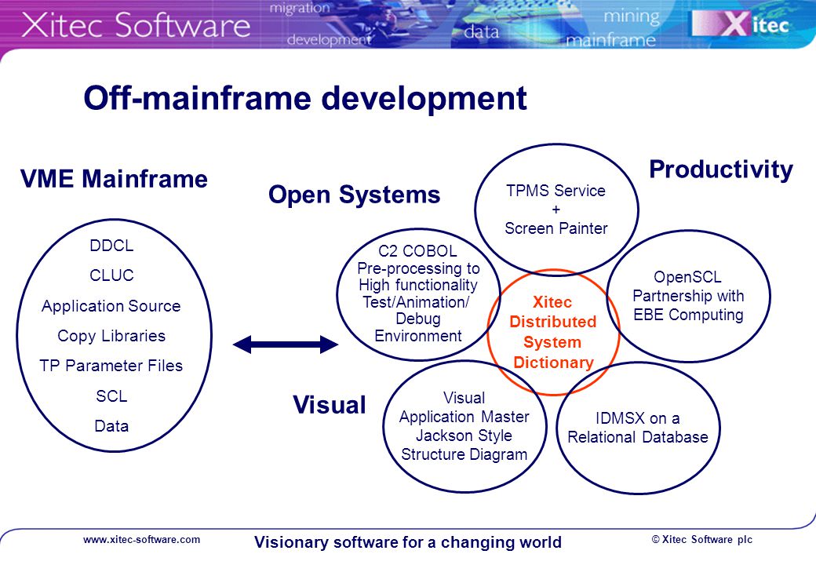Click the 'Open Systems' heading
Screen dimensions: 816x565
[355, 195]
